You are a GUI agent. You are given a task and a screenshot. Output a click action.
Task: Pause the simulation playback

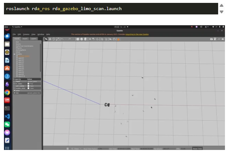point(67,149)
